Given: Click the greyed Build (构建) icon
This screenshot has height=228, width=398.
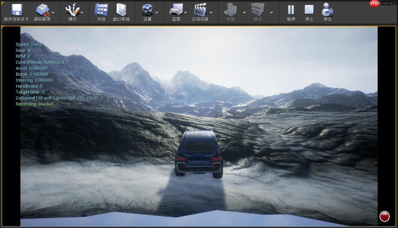Looking at the screenshot, I should tap(231, 10).
